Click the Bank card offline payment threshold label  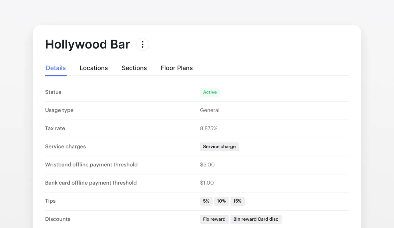click(x=91, y=183)
